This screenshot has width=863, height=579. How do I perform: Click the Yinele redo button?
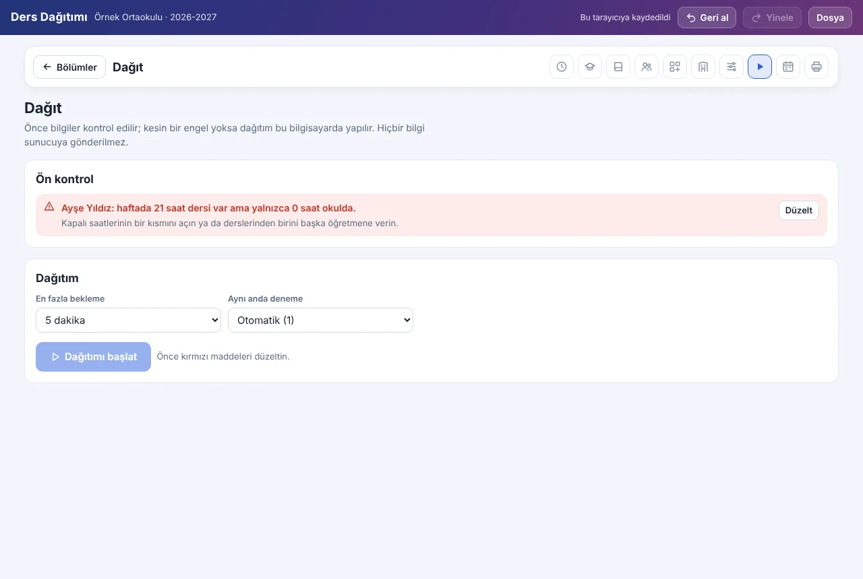coord(773,18)
